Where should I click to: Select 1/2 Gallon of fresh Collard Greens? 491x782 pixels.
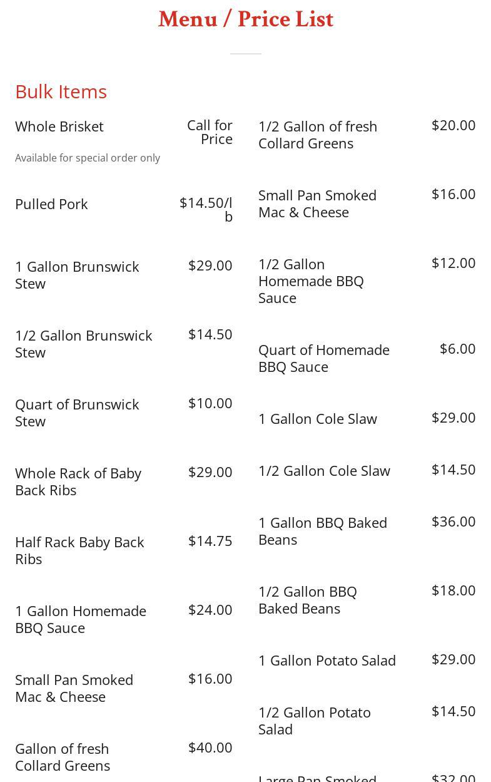pos(318,135)
